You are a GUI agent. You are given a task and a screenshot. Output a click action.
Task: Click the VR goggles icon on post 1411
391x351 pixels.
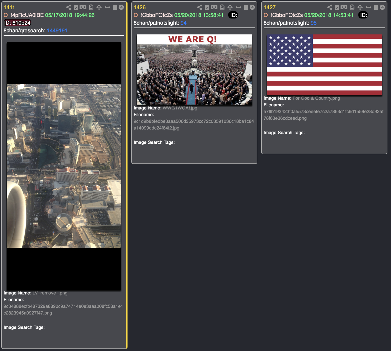(83, 7)
